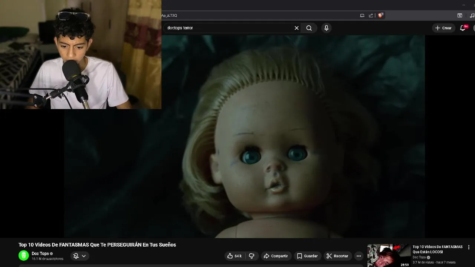Click the Compartir share button
475x267 pixels.
click(x=276, y=256)
